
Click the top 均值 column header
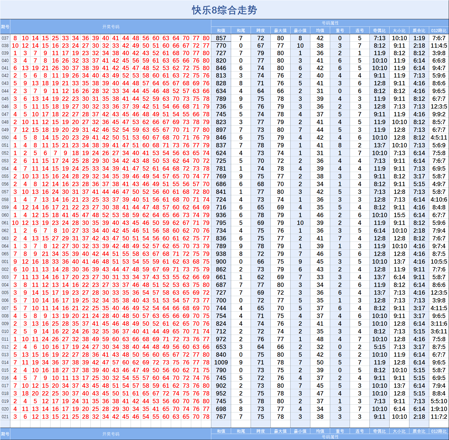(320, 30)
